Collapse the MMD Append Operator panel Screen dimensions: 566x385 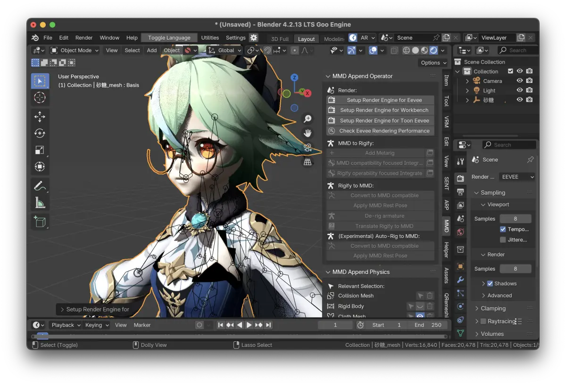coord(328,76)
